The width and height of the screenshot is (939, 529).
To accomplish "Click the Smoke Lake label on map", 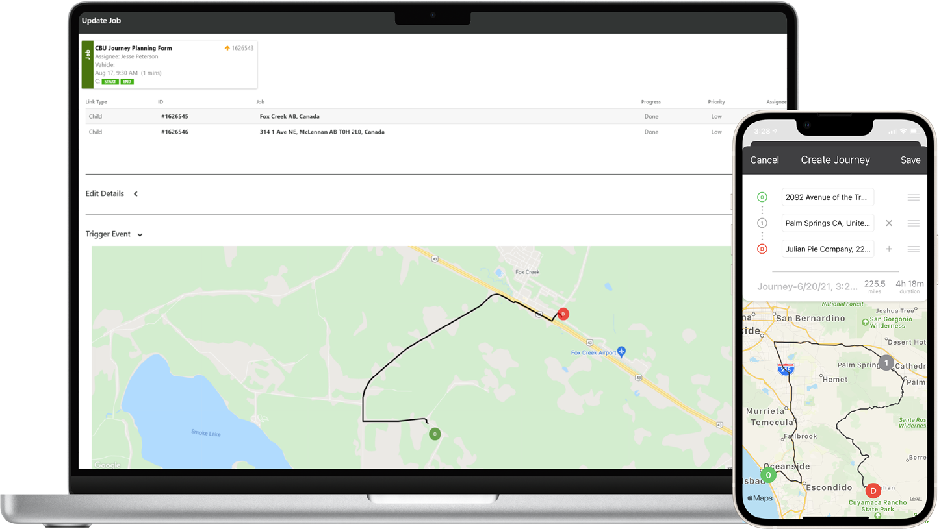I will (x=205, y=432).
